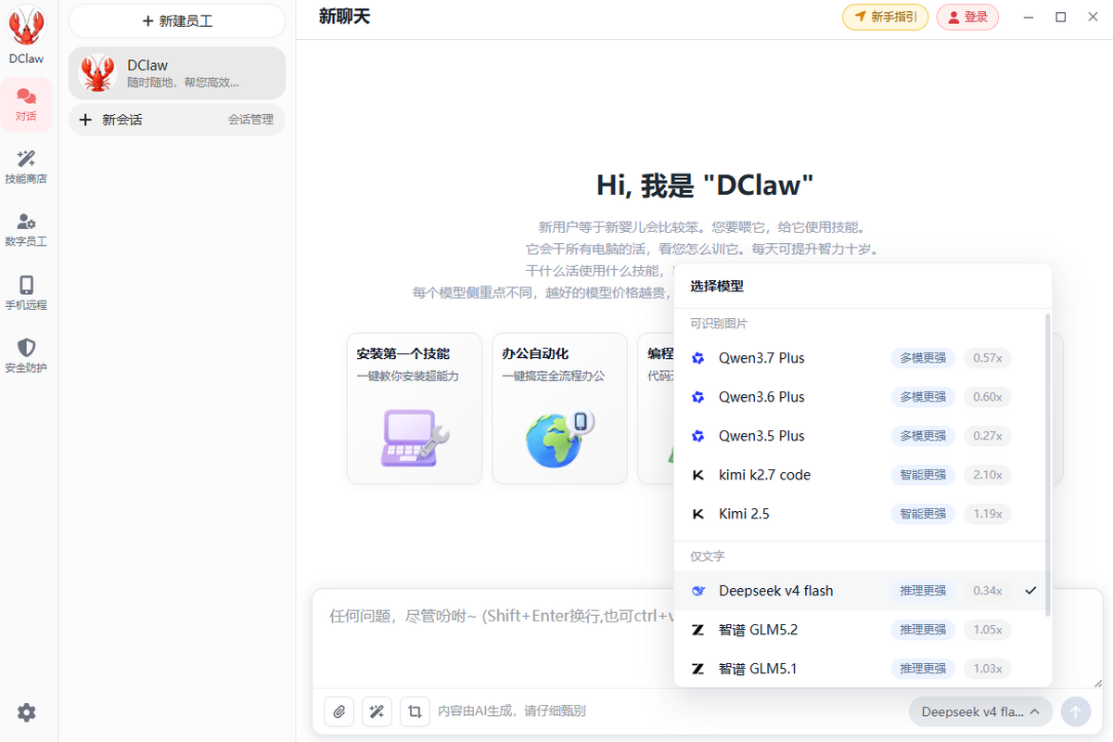Click the checkmark beside Deepseek v4 flash
The height and width of the screenshot is (742, 1113).
pyautogui.click(x=1030, y=591)
